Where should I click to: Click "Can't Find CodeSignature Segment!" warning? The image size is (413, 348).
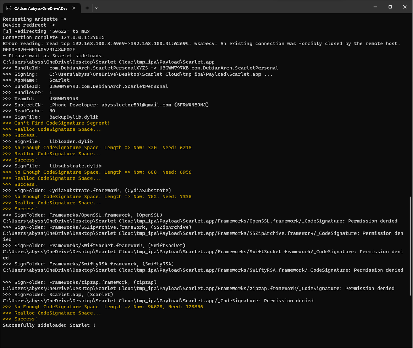click(x=56, y=123)
